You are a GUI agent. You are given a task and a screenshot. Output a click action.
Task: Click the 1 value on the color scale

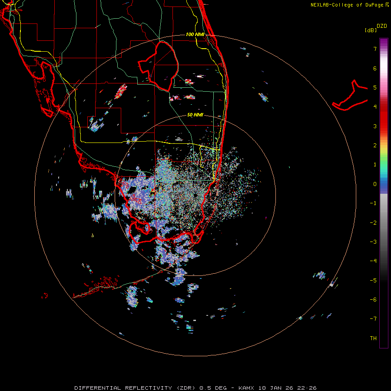(375, 165)
